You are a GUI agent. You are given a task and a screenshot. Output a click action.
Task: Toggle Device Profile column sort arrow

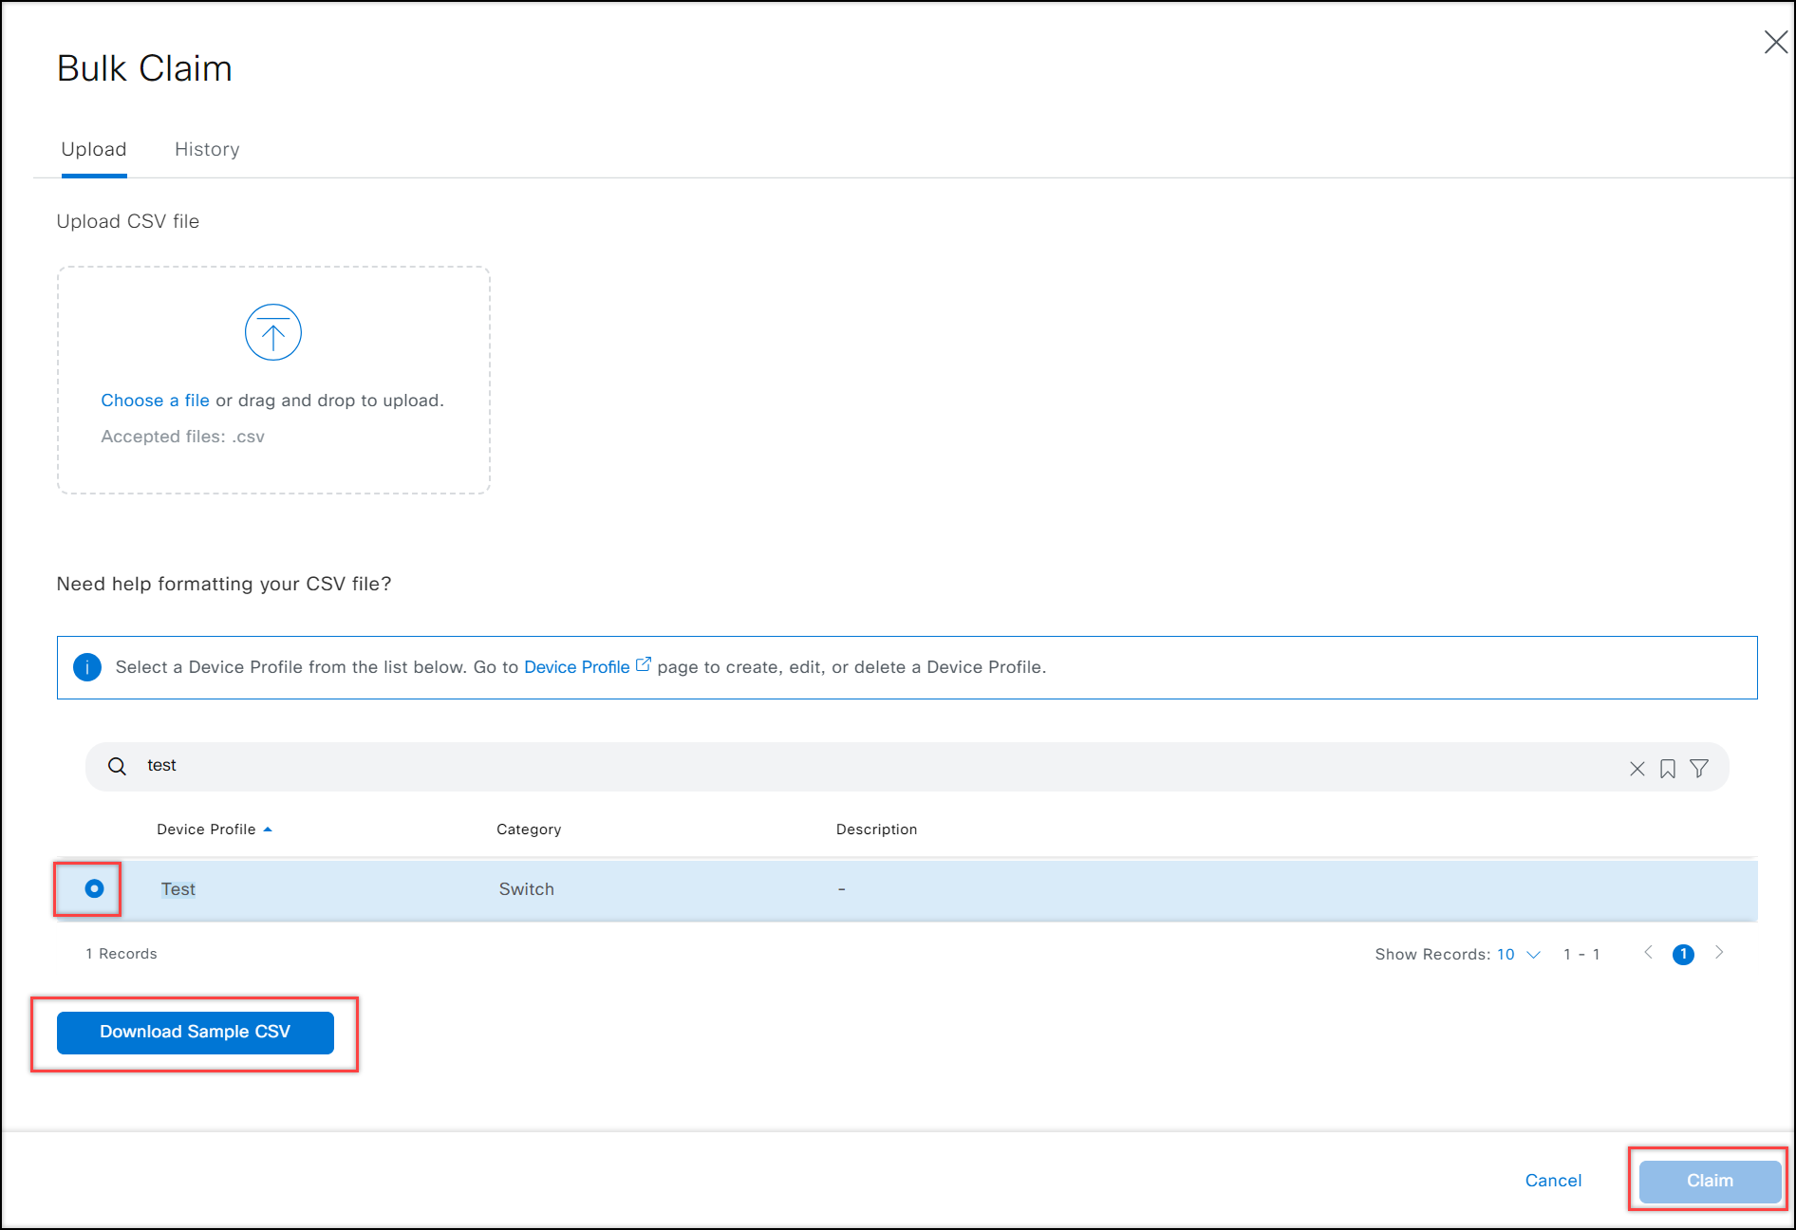point(269,829)
